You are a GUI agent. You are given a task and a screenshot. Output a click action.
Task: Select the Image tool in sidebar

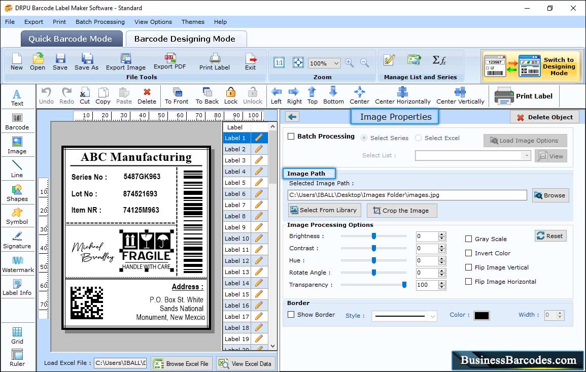point(17,146)
